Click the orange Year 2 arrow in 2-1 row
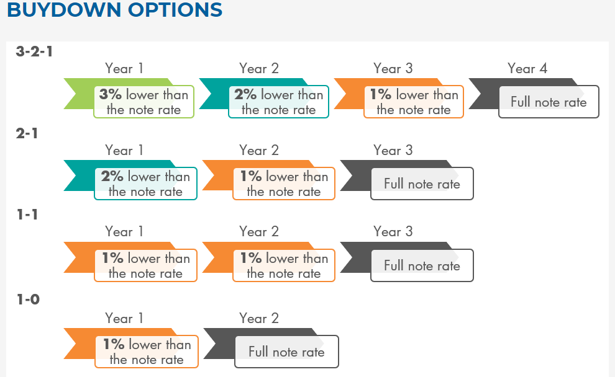This screenshot has width=615, height=377. pyautogui.click(x=217, y=176)
